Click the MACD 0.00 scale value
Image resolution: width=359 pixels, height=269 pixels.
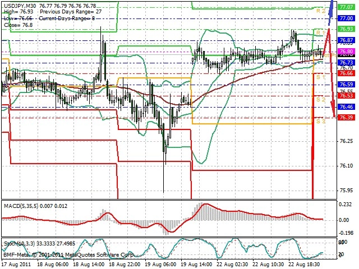(344, 220)
